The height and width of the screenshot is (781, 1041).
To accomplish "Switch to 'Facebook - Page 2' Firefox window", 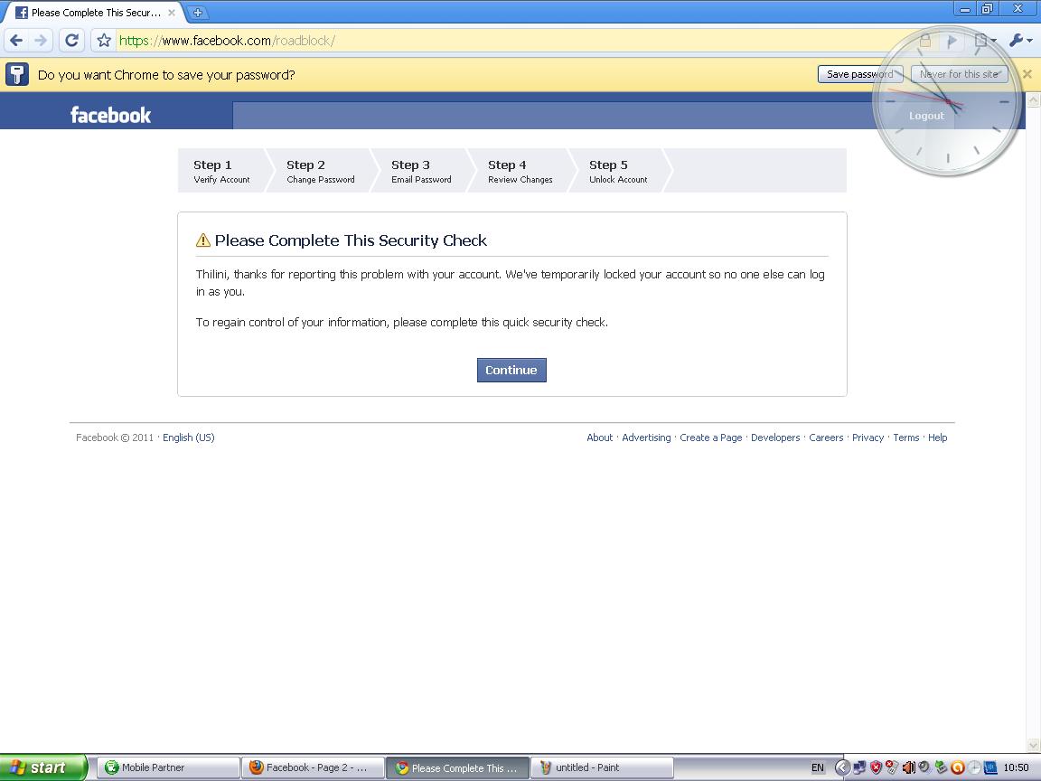I will pos(313,767).
